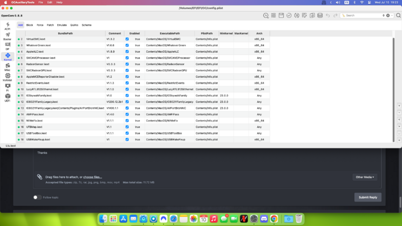This screenshot has height=226, width=402.
Task: Click the validate checkmark toolbar icon
Action: pos(289,16)
